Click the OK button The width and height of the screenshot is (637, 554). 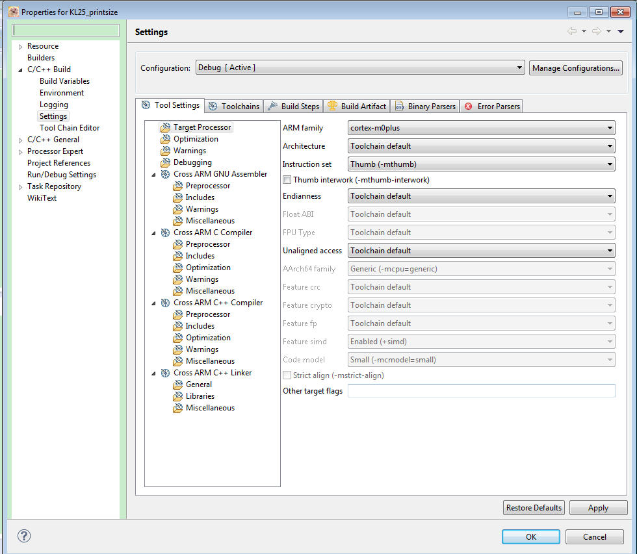coord(531,536)
